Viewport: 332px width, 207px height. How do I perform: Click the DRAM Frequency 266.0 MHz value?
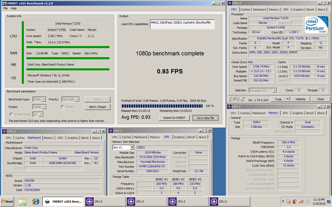pyautogui.click(x=288, y=142)
